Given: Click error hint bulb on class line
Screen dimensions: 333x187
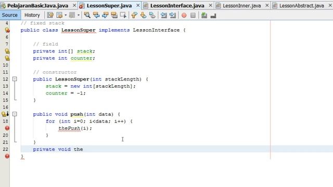Looking at the screenshot, I should coord(7,30).
